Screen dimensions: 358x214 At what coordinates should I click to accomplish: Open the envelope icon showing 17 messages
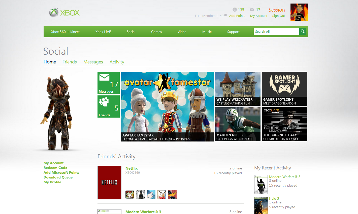coord(252,10)
